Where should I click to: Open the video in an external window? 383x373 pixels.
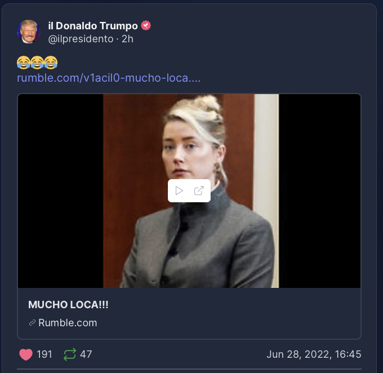tap(199, 190)
